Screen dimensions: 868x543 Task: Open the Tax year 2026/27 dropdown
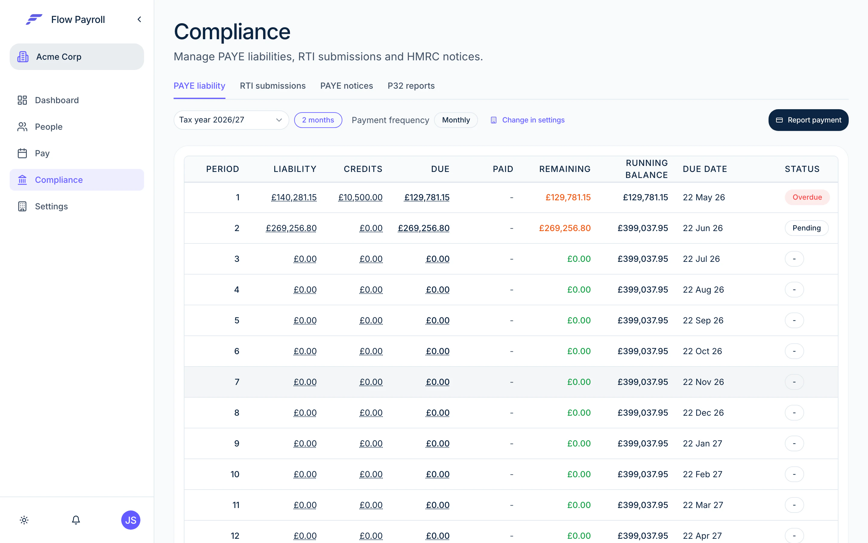pos(231,120)
